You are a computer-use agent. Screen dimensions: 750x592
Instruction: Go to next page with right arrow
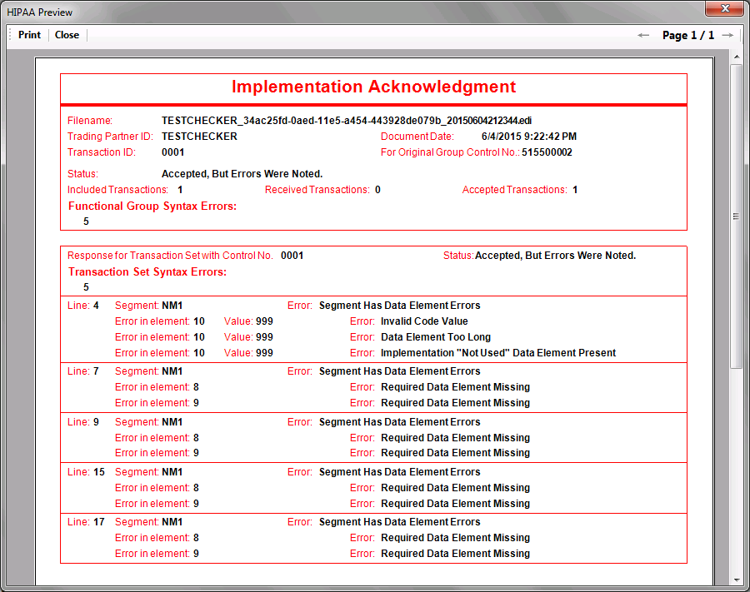(x=727, y=35)
